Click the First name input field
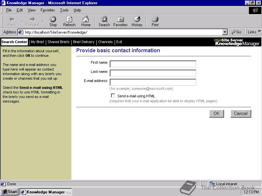Image resolution: width=262 pixels, height=196 pixels. click(153, 64)
